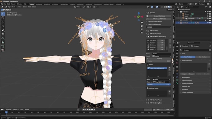The width and height of the screenshot is (212, 119).
Task: Choose the Rotate tool
Action: [x=3, y=26]
